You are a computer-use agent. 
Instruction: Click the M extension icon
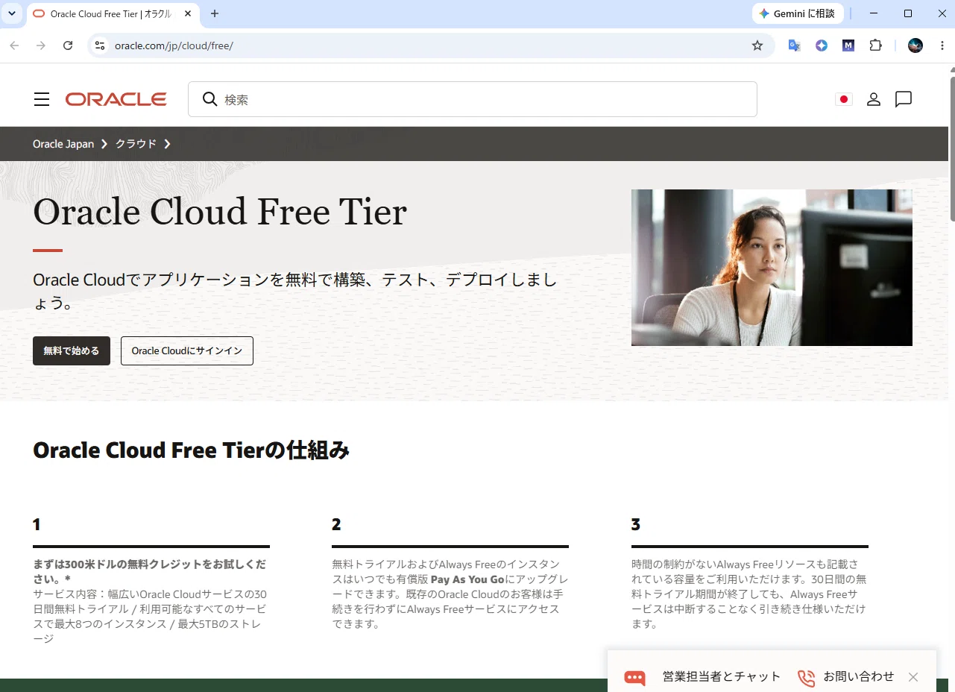coord(848,45)
